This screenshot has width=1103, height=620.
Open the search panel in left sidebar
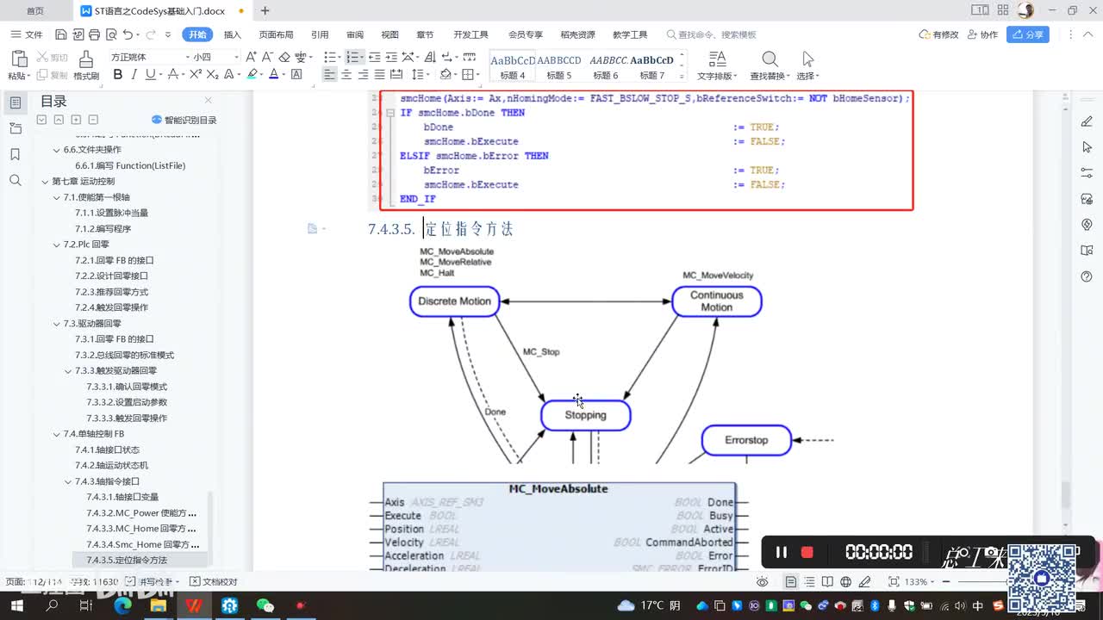pyautogui.click(x=16, y=180)
